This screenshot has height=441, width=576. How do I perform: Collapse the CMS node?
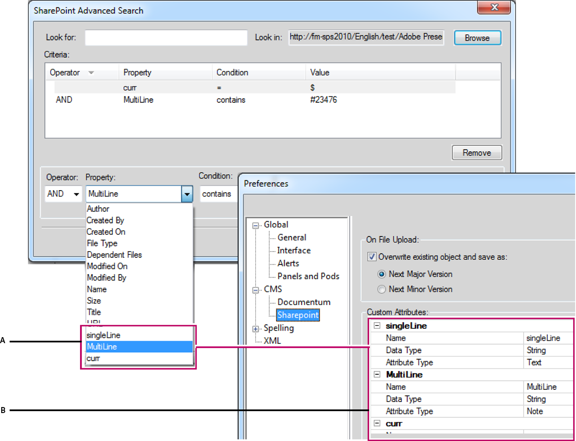[255, 289]
